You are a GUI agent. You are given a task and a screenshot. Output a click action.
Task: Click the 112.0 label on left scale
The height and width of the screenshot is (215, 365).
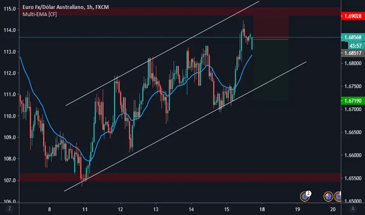[10, 73]
